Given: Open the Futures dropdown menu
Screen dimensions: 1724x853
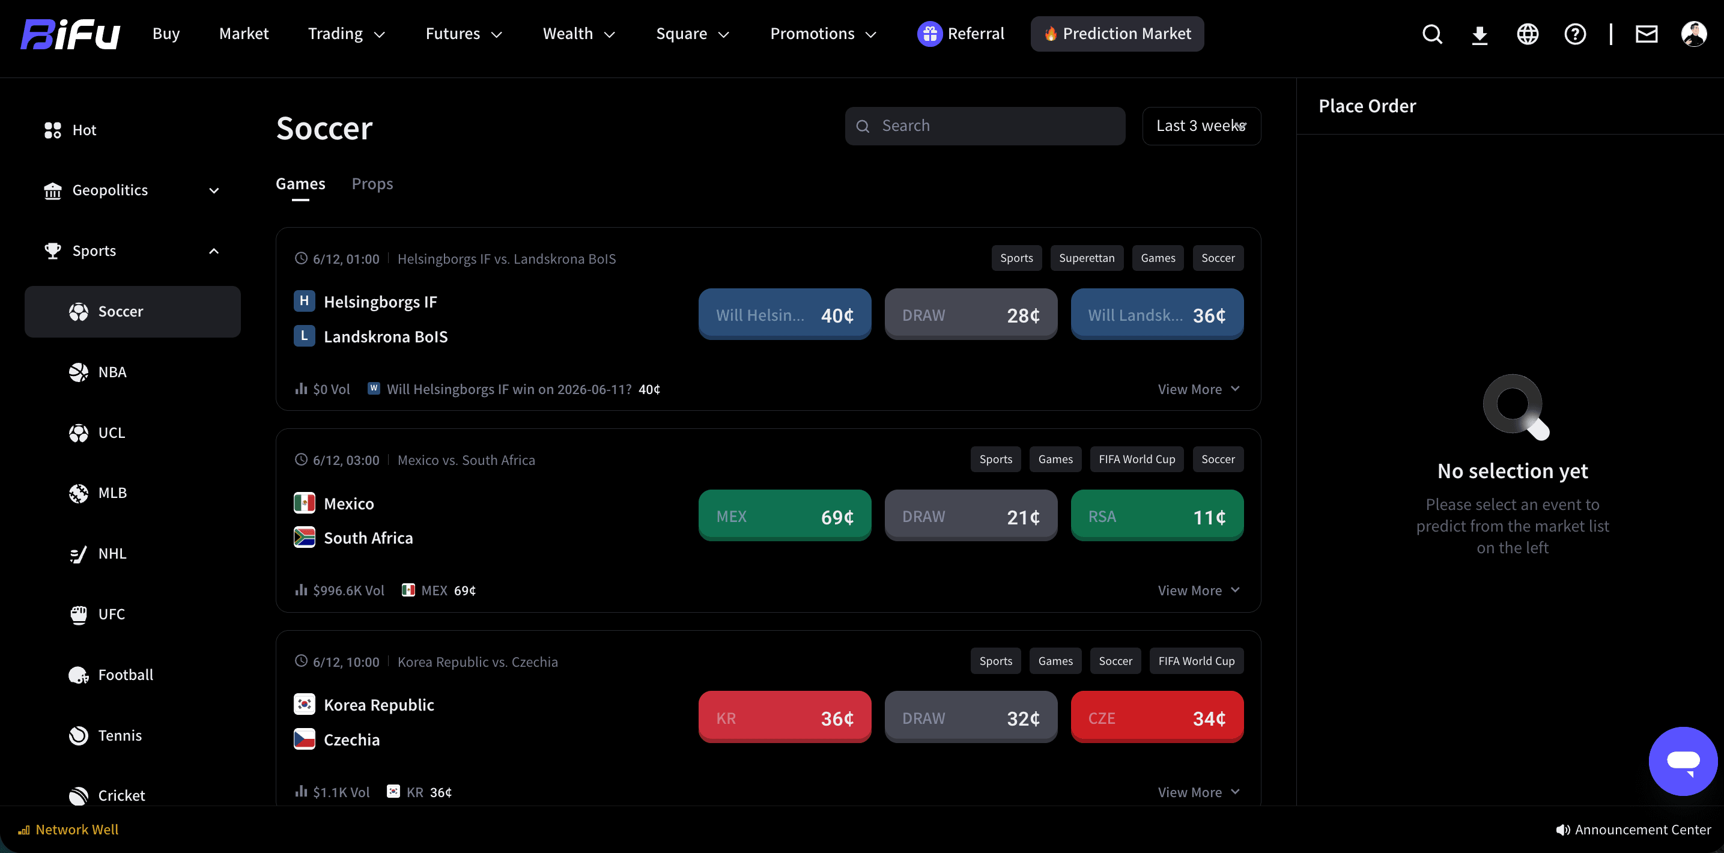Looking at the screenshot, I should click(464, 34).
